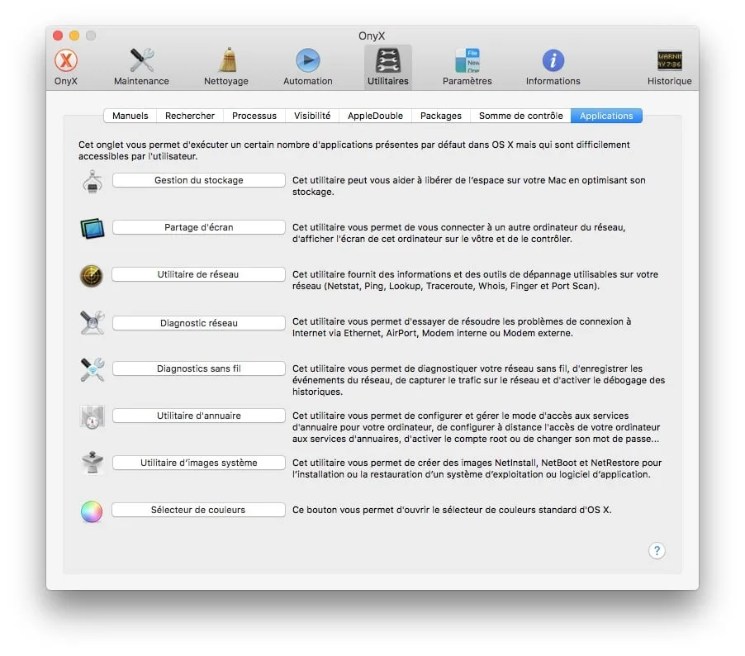Screen dimensions: 745x656
Task: Click description mentioning Netstat, Ping, Lookup
Action: tap(475, 280)
